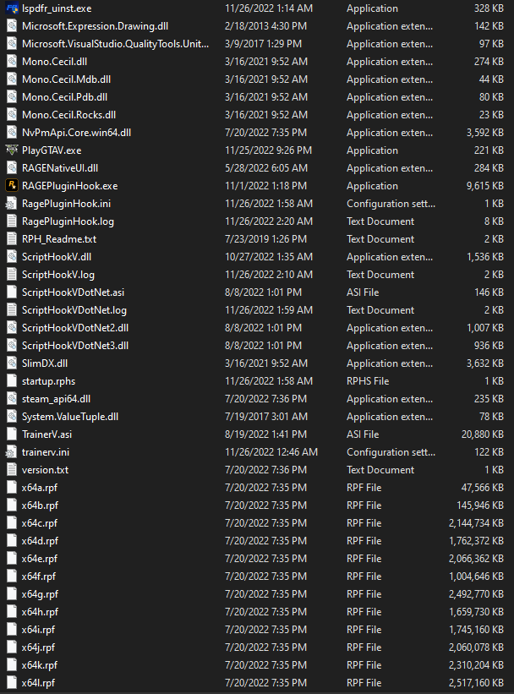Click the ScriptHookV.dll file icon

coord(12,257)
